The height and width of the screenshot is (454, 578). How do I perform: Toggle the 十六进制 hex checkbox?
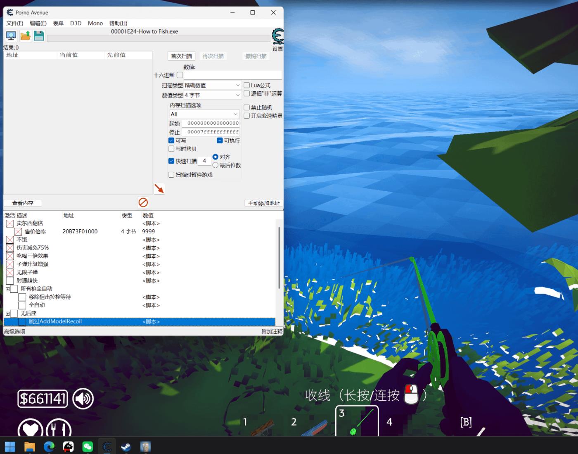[x=180, y=75]
